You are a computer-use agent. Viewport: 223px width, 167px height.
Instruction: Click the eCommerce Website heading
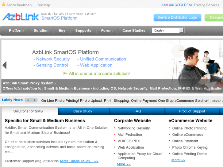(190, 121)
